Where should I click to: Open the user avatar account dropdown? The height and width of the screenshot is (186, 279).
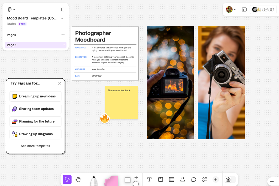tap(231, 10)
